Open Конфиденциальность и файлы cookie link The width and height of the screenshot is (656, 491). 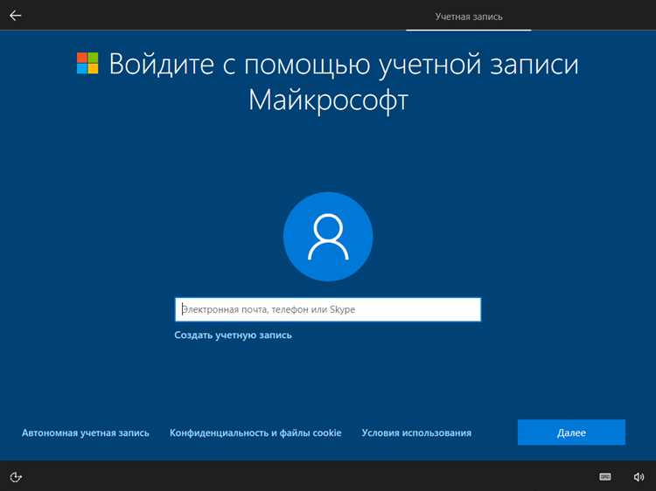point(255,433)
